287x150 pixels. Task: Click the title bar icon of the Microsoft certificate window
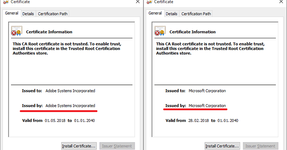149,2
